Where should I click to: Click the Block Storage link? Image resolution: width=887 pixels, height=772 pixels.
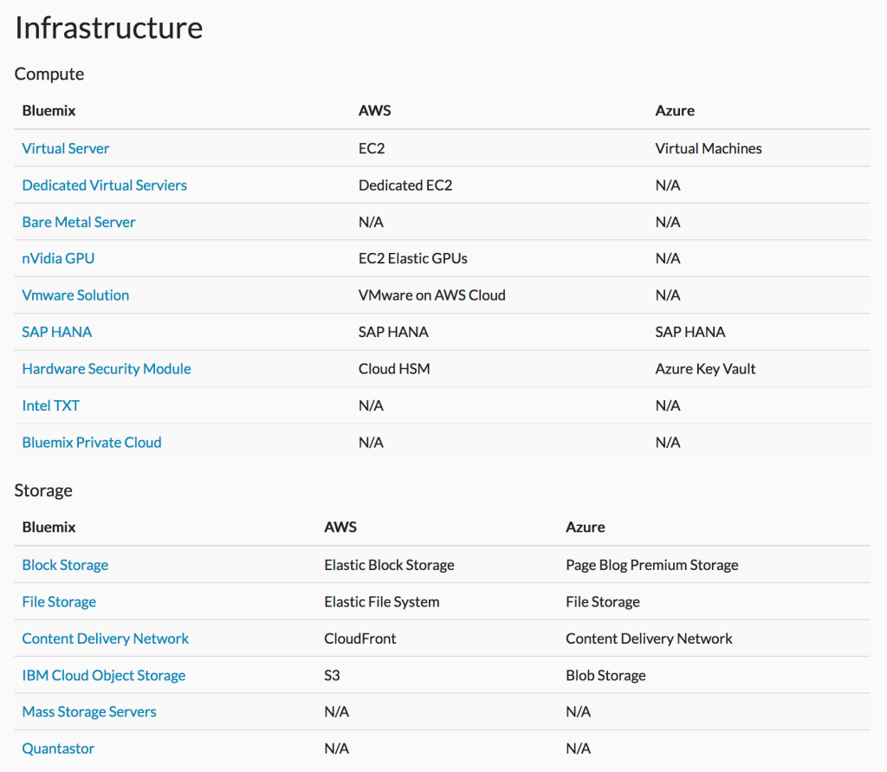65,565
